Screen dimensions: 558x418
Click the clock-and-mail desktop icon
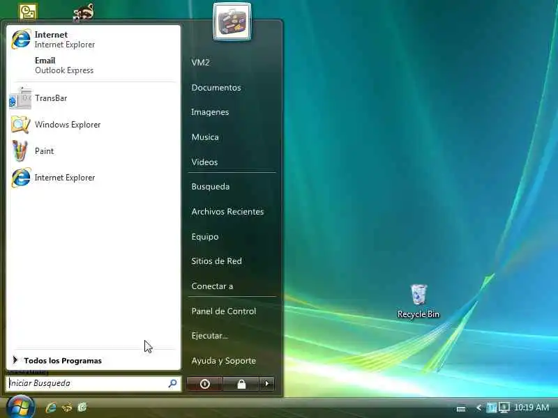[27, 12]
